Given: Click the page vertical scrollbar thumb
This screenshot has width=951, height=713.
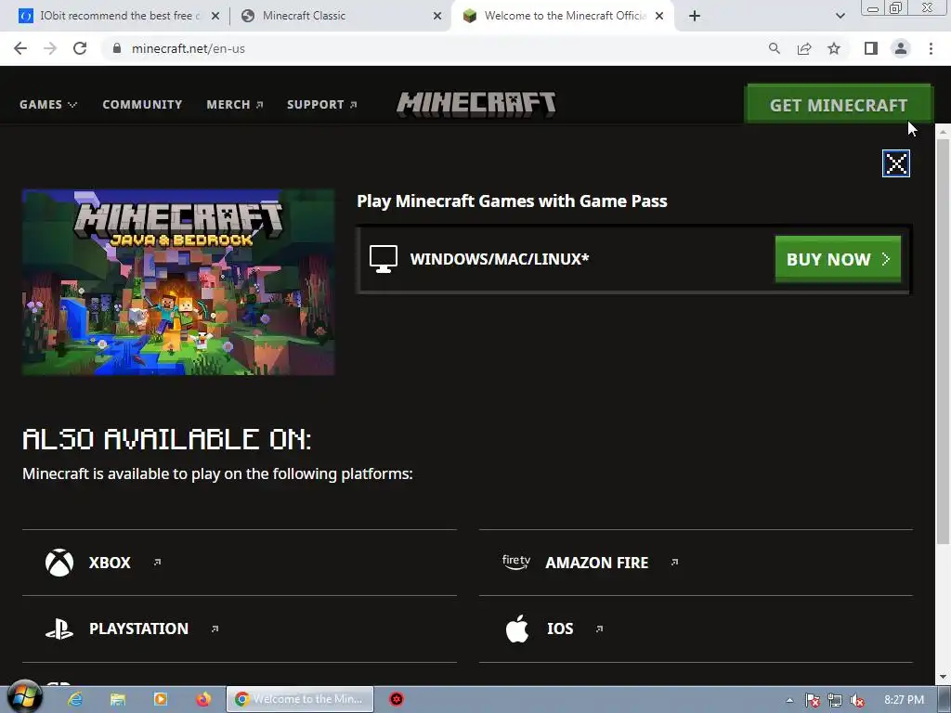Looking at the screenshot, I should coord(943,341).
